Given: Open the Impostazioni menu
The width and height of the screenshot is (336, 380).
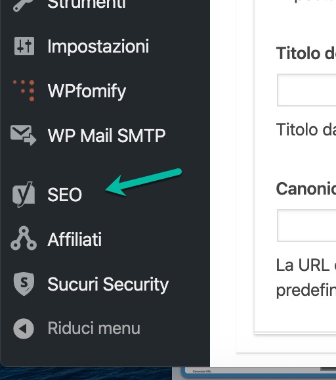Looking at the screenshot, I should [98, 46].
